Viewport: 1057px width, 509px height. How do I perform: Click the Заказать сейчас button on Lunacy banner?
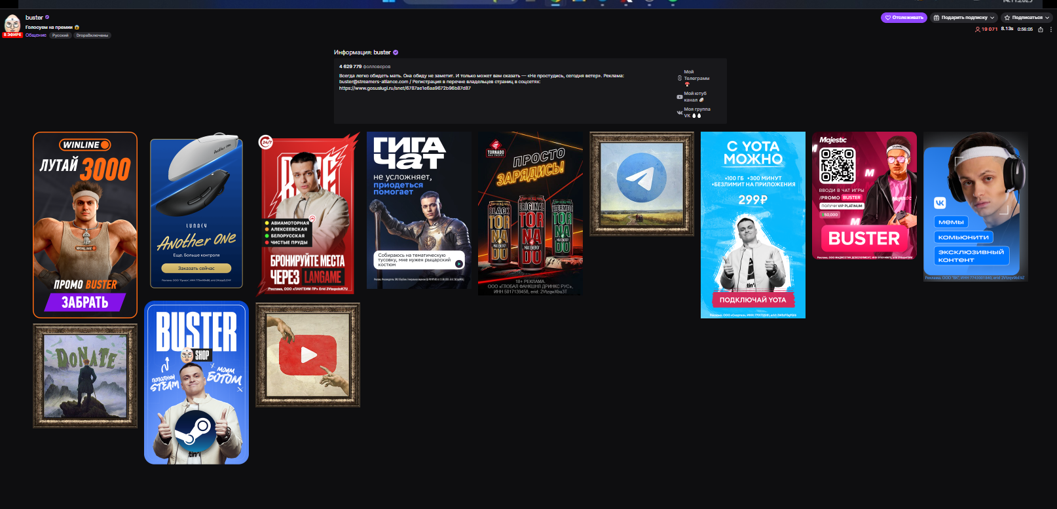[196, 268]
